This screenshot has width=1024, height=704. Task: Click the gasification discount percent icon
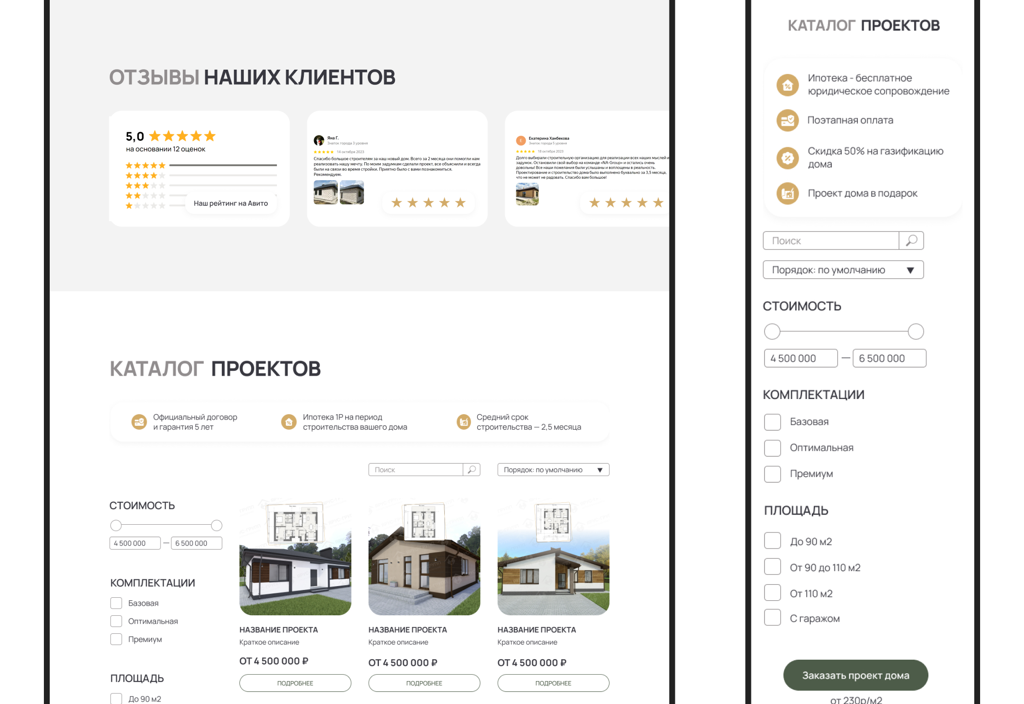[788, 158]
